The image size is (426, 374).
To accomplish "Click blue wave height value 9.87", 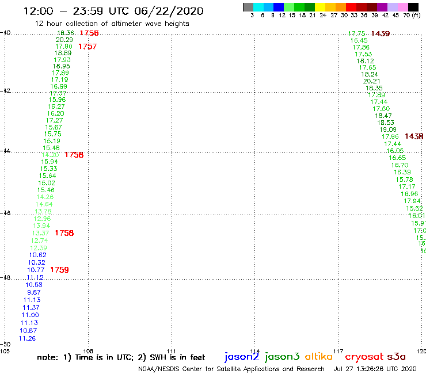I will click(x=34, y=292).
